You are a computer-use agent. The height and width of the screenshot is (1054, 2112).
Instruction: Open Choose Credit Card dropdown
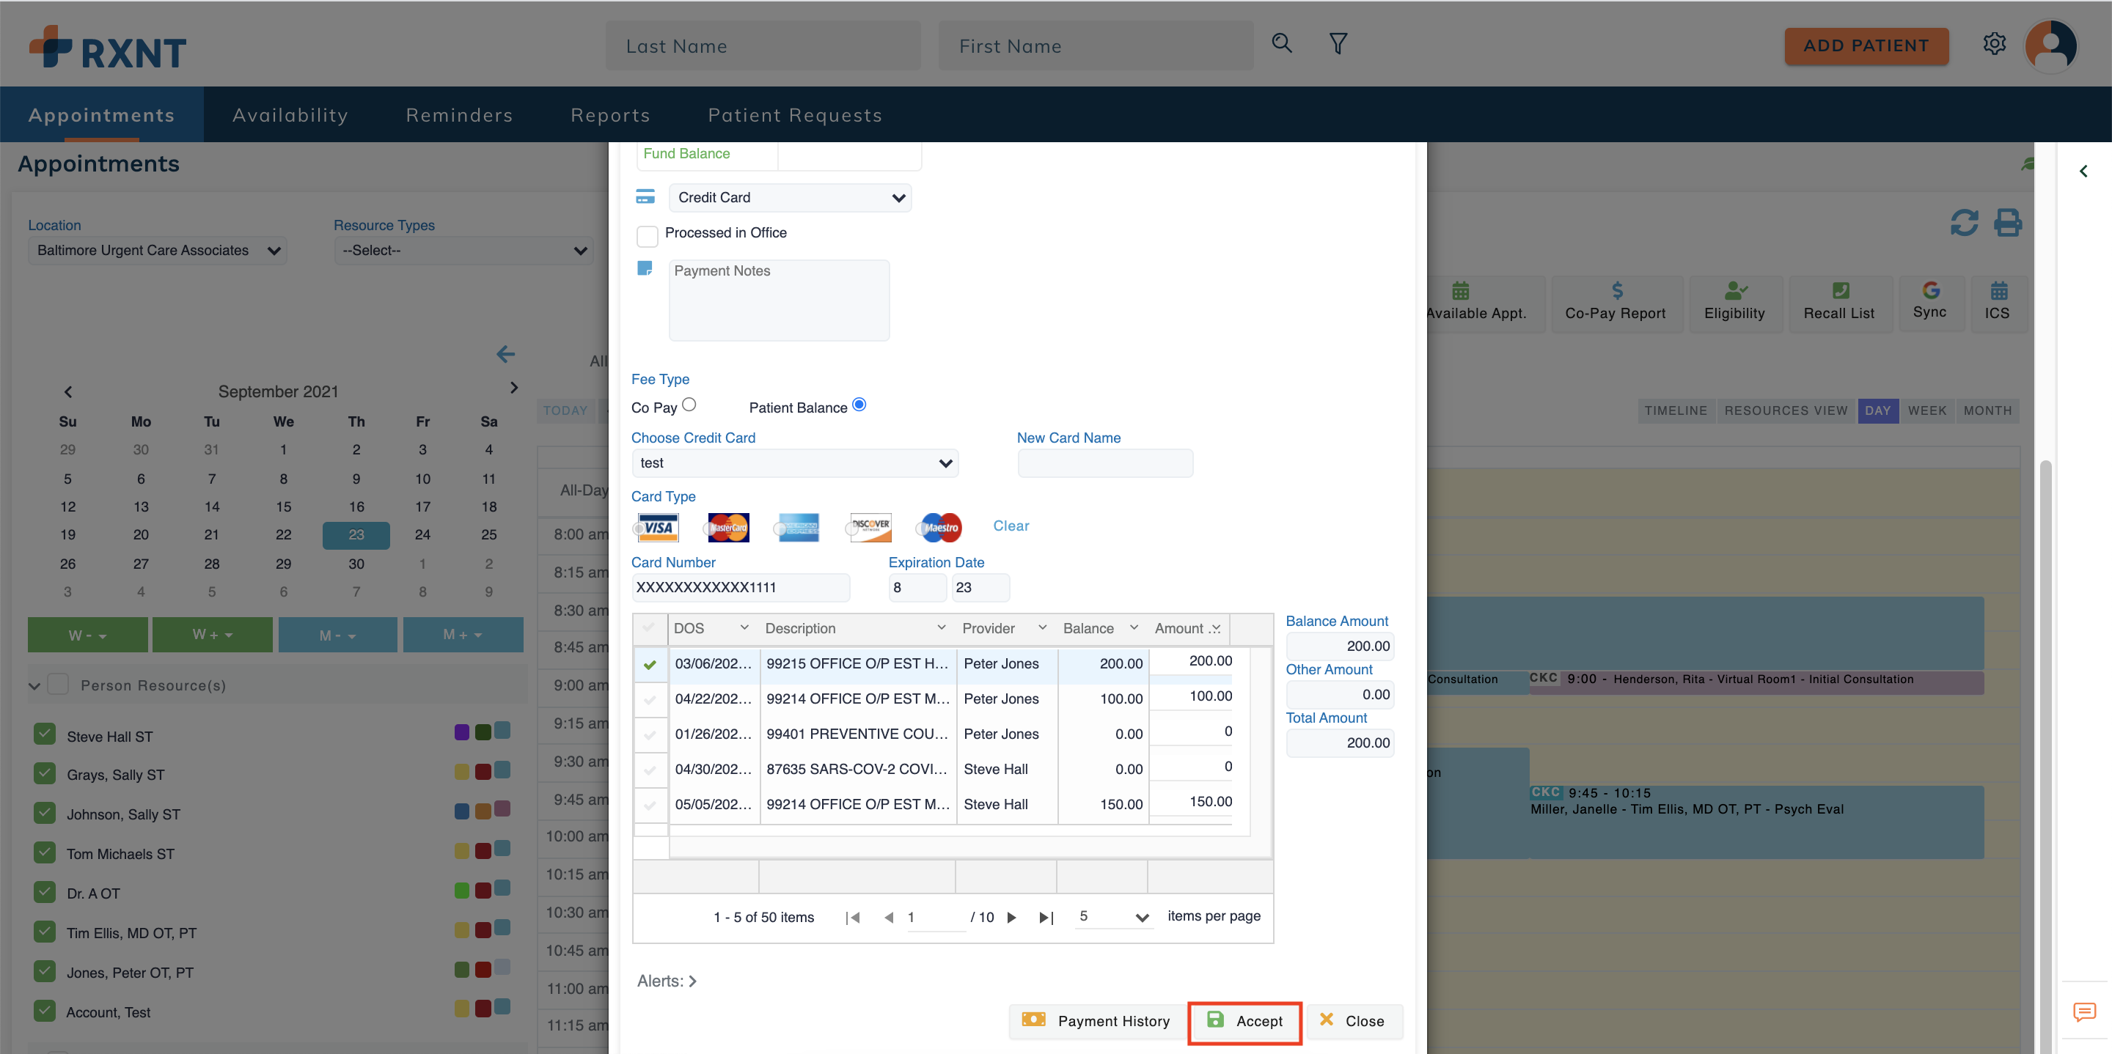coord(794,463)
